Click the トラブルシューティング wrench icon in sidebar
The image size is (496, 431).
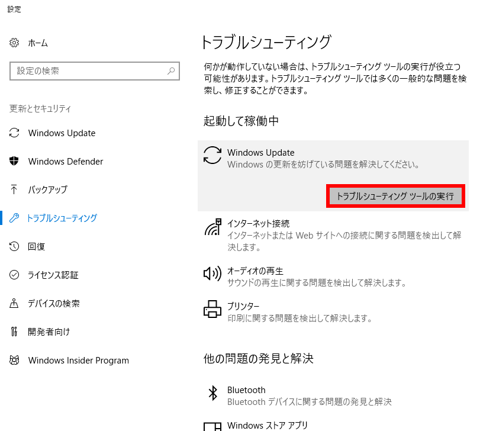[x=14, y=218]
